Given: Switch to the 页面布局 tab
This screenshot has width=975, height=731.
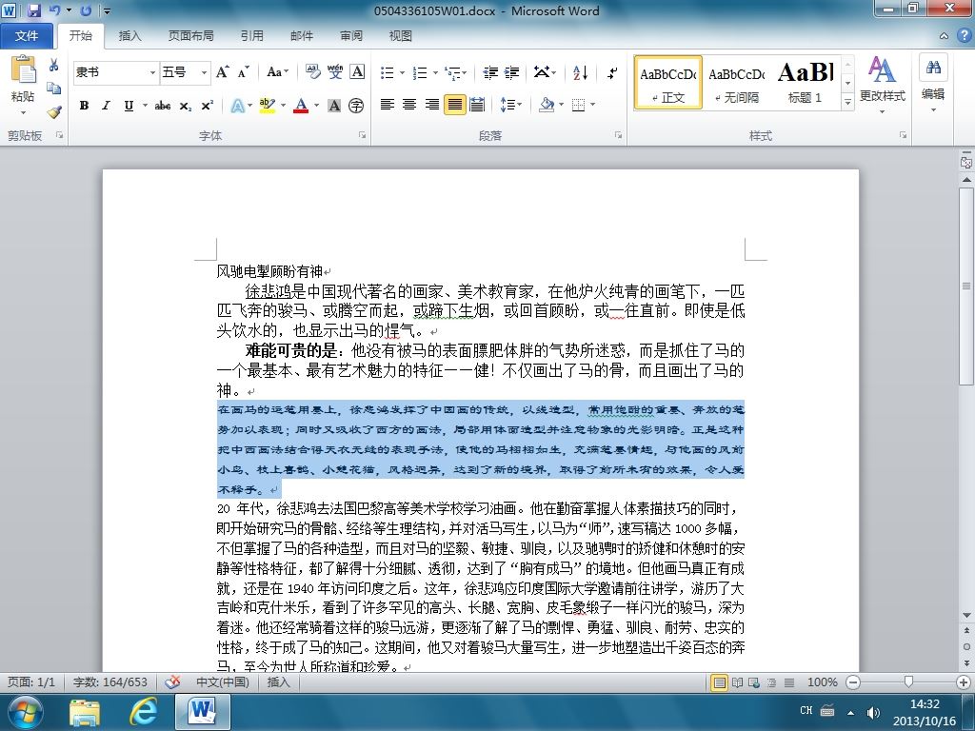Looking at the screenshot, I should 190,36.
